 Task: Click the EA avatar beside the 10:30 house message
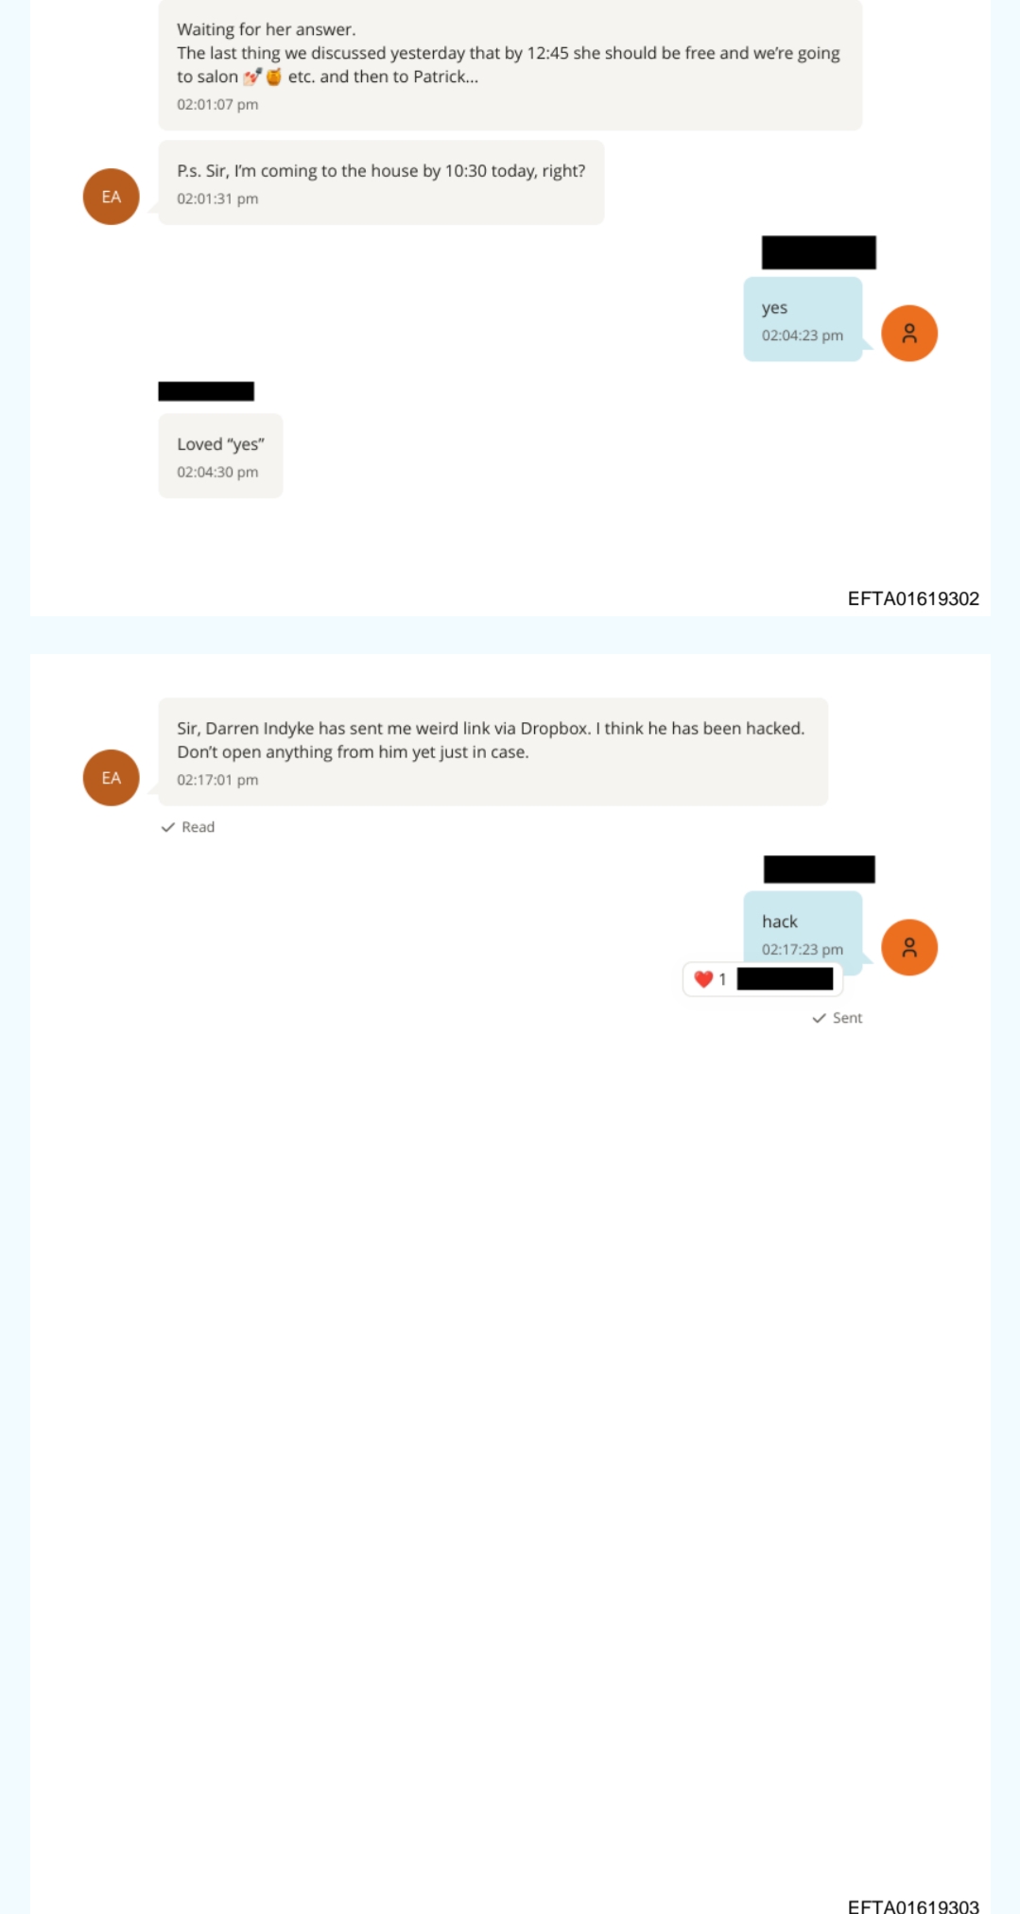[x=112, y=197]
